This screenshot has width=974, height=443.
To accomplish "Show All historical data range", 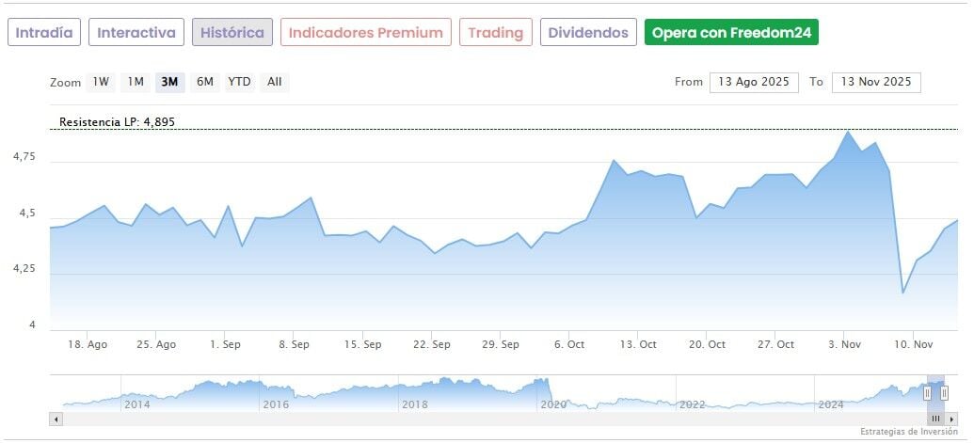I will (x=274, y=82).
